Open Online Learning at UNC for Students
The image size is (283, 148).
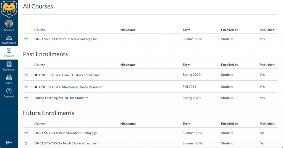[x=61, y=98]
